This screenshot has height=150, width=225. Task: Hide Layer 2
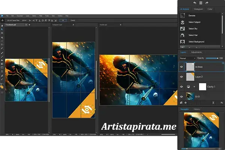pyautogui.click(x=181, y=77)
